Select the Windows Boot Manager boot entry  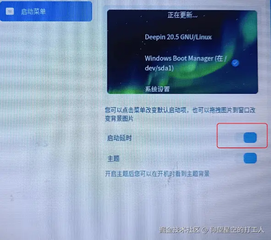click(185, 63)
